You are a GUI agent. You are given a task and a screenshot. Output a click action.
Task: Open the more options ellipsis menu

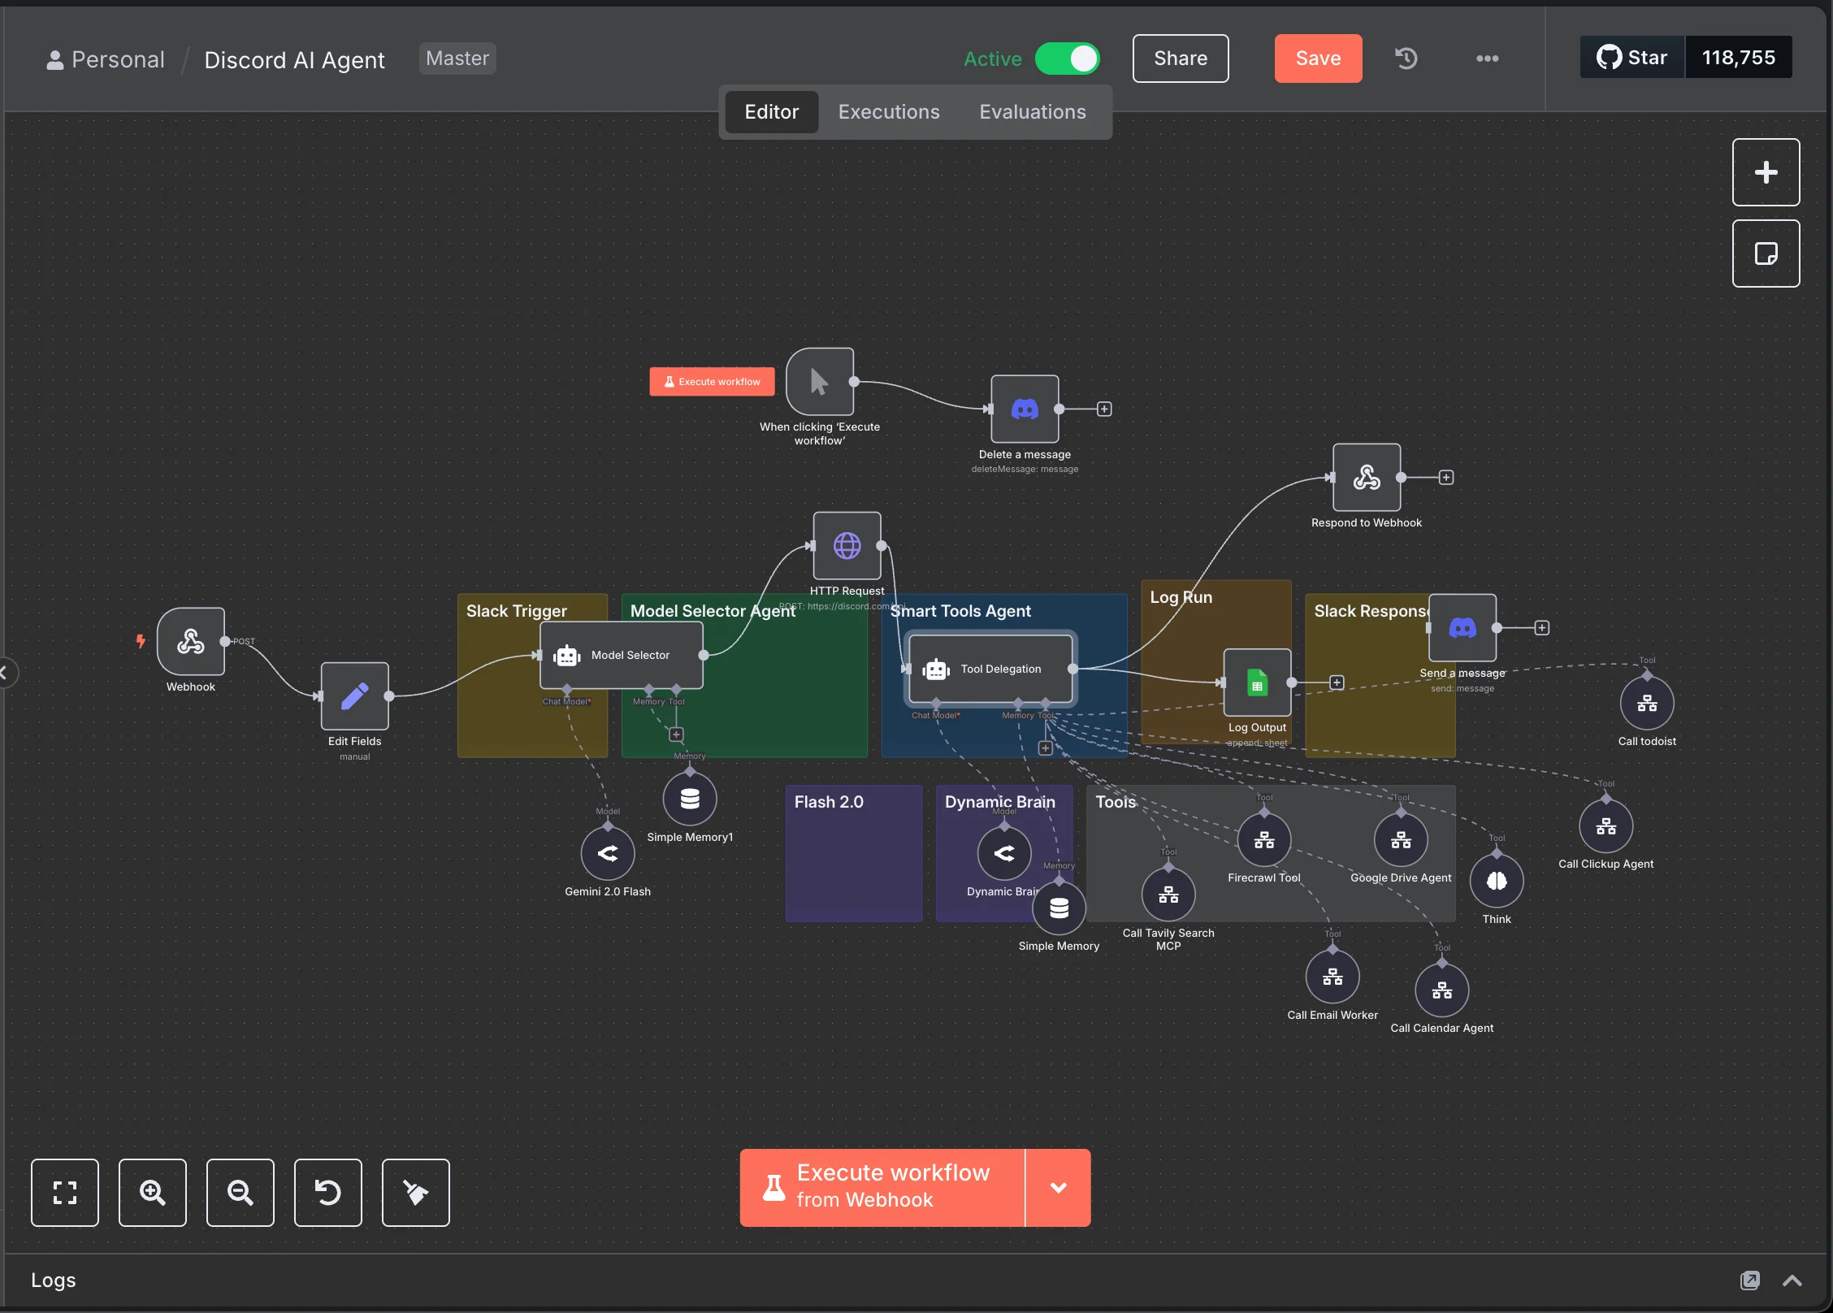click(x=1488, y=58)
